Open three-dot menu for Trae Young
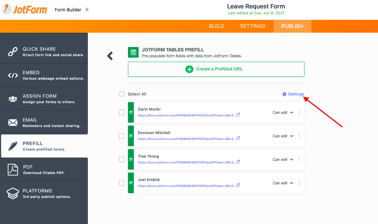This screenshot has height=224, width=378. 299,159
